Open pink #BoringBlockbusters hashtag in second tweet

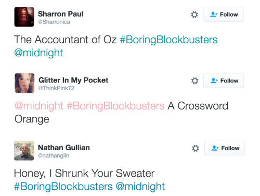tap(115, 106)
